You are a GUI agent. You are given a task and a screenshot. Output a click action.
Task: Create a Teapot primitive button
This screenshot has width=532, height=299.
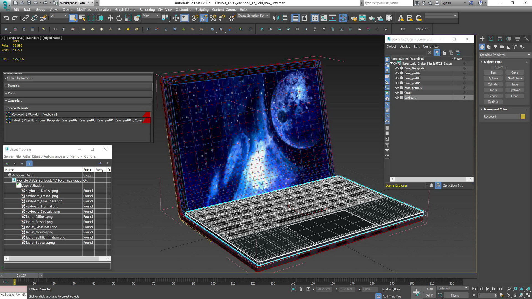point(493,96)
